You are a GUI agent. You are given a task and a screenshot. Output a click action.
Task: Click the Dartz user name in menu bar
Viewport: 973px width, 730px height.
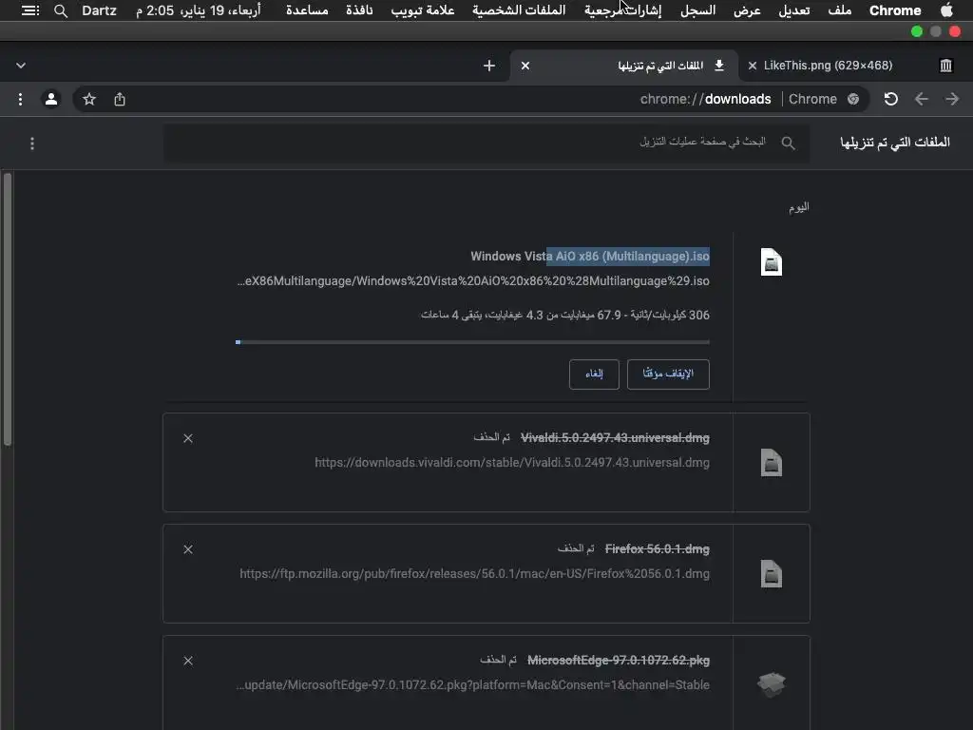pyautogui.click(x=99, y=10)
